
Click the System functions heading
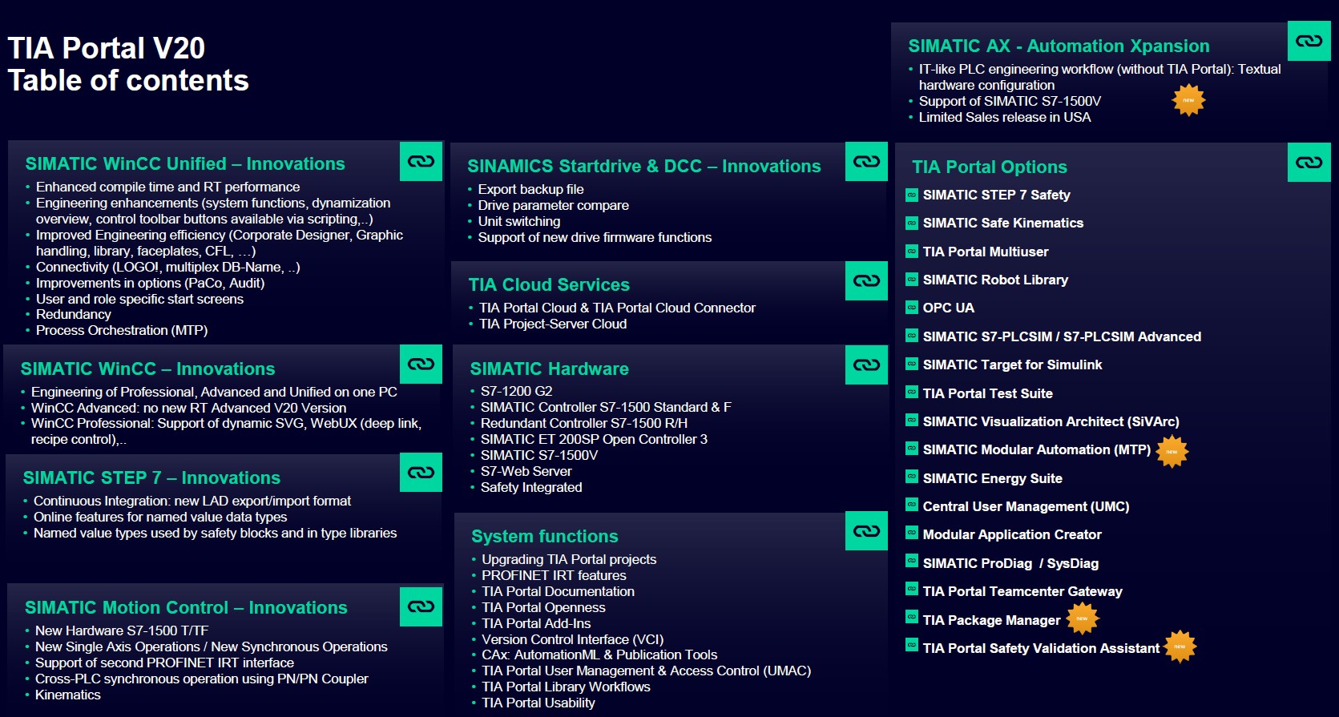click(x=545, y=536)
